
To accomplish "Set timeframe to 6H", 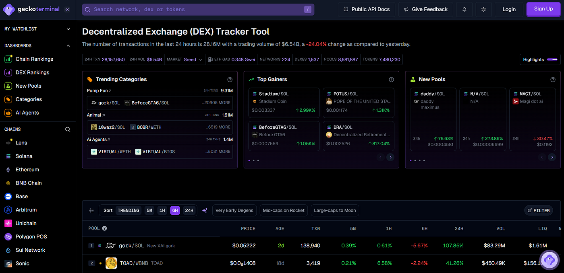I will (x=175, y=210).
